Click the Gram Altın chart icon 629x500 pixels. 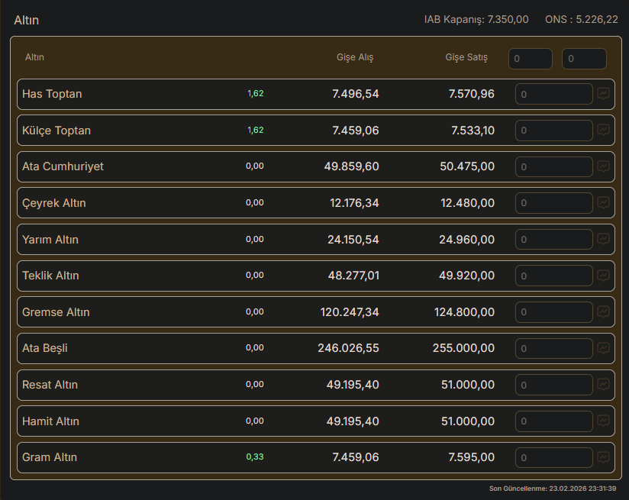click(x=603, y=457)
